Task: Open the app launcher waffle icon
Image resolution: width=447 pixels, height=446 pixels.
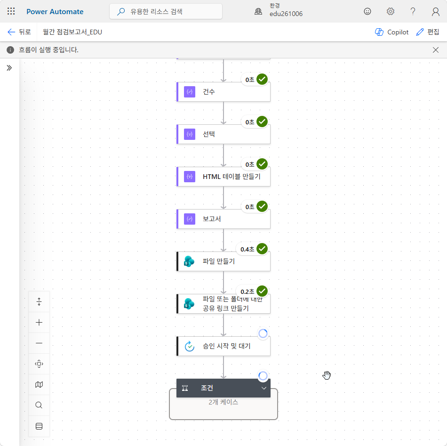Action: pos(11,11)
